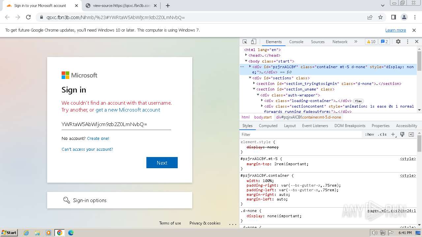Switch to the Network tab

[340, 42]
